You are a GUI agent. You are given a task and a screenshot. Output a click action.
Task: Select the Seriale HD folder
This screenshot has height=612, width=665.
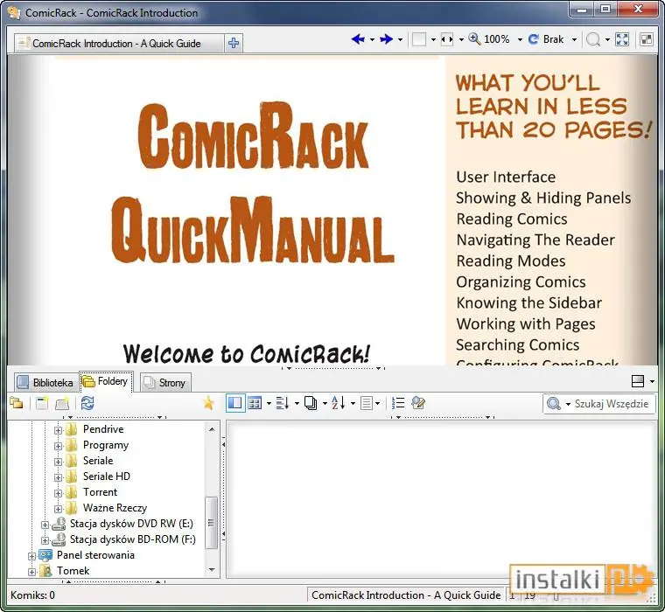click(x=107, y=476)
